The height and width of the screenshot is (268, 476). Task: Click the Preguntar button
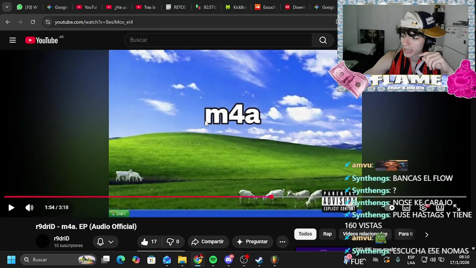click(x=252, y=242)
